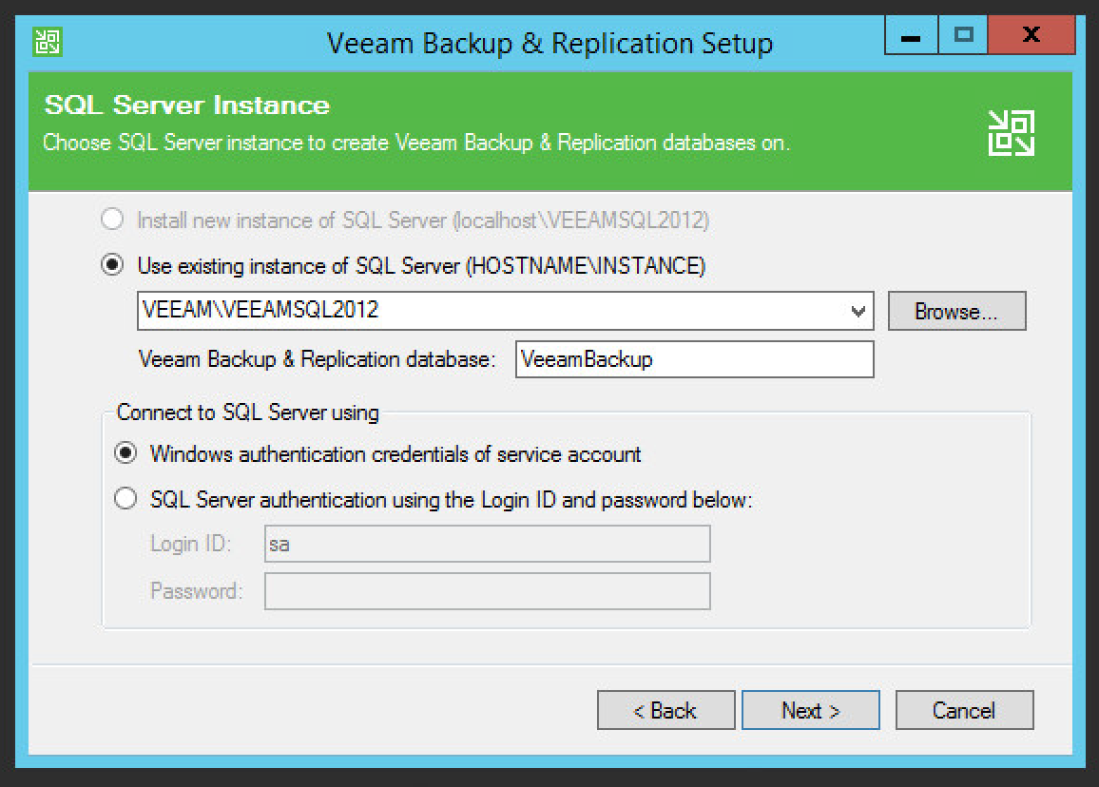This screenshot has height=787, width=1099.
Task: Choose Windows authentication credentials of service account
Action: point(125,454)
